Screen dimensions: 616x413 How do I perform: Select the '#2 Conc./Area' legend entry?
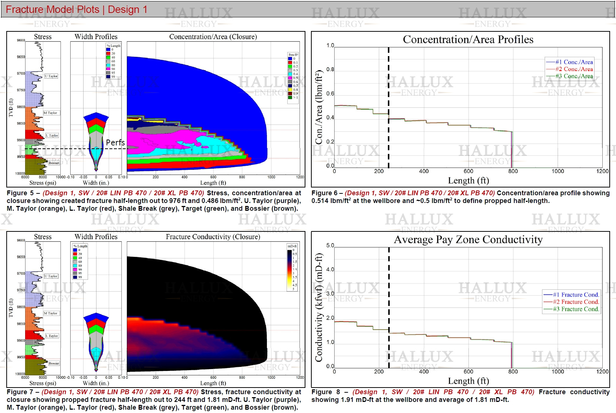click(574, 69)
